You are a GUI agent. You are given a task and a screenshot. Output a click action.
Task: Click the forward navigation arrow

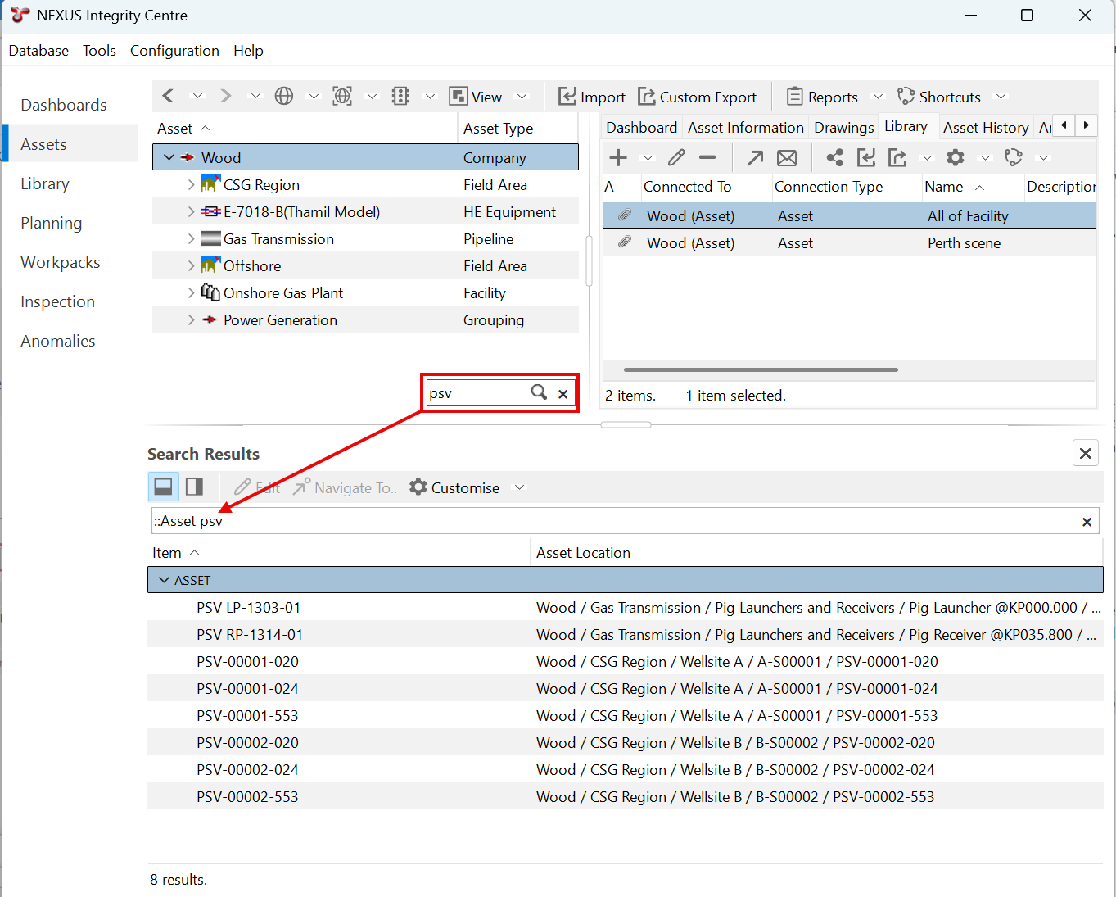pos(226,97)
